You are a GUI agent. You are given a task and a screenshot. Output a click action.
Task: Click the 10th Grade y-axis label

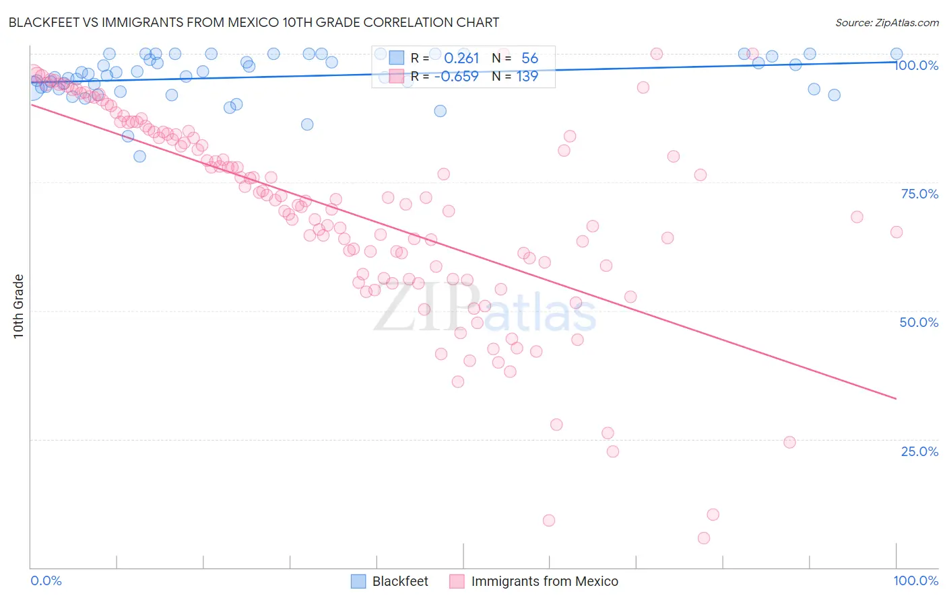tap(18, 307)
